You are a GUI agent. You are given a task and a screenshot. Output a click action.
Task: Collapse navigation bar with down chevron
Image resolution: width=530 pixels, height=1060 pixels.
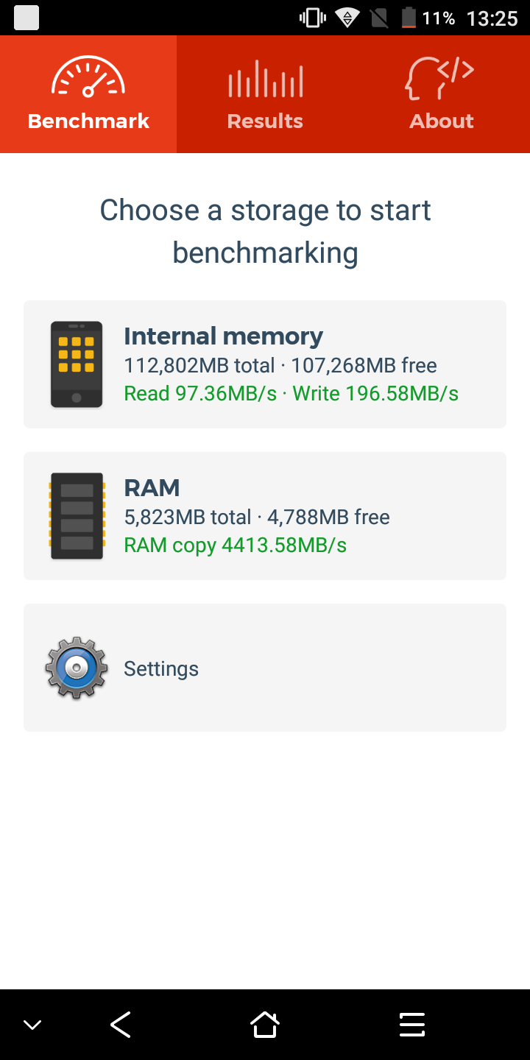(32, 1025)
